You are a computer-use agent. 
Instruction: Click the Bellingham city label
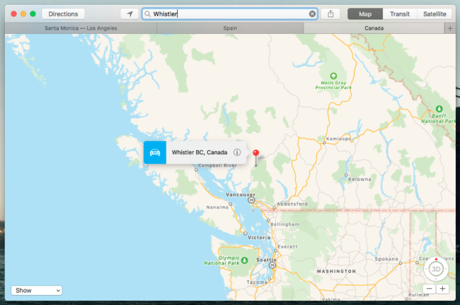coord(285,224)
